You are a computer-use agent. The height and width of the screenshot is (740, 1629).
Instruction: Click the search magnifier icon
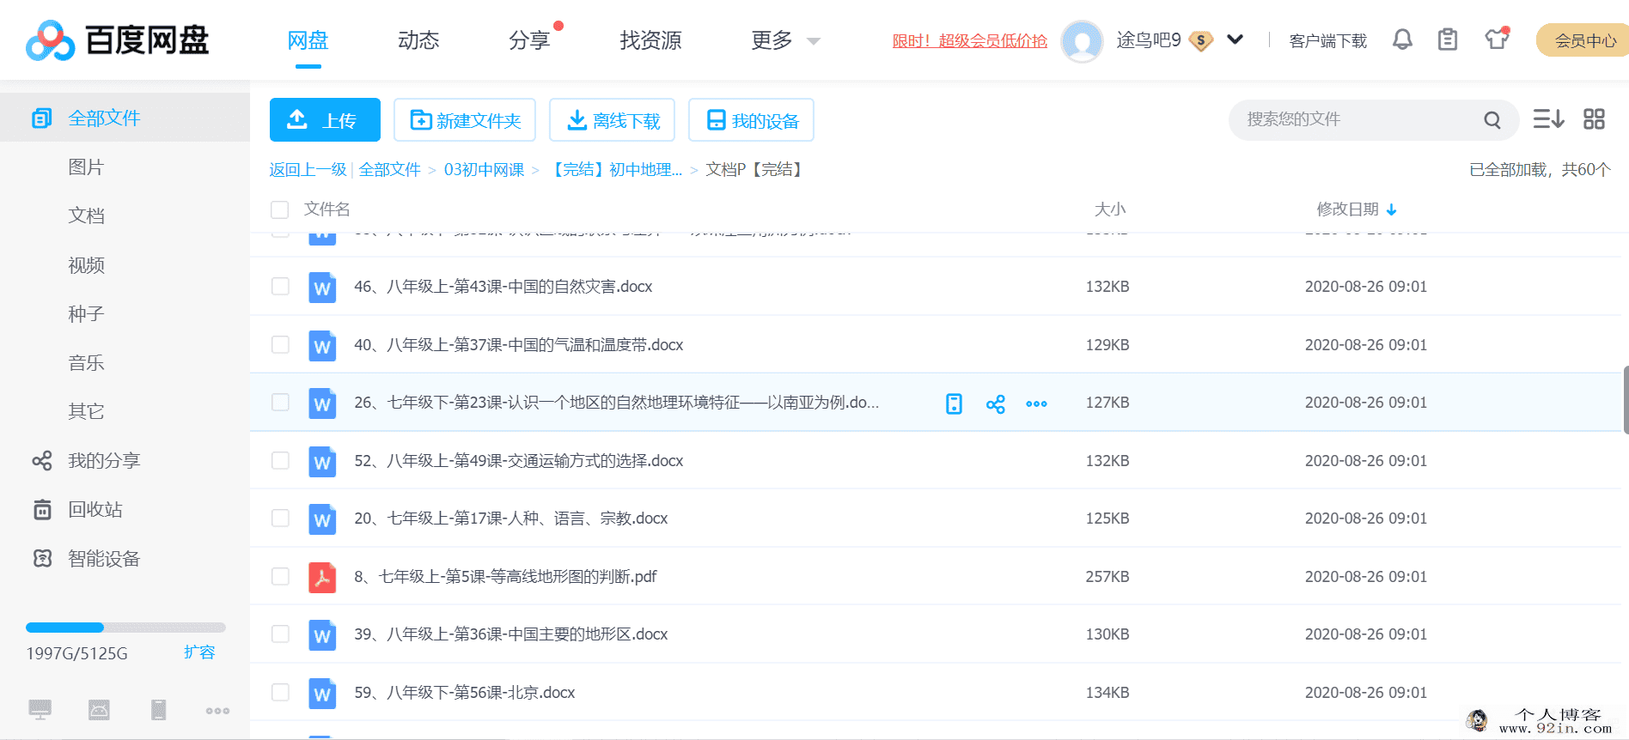point(1492,120)
